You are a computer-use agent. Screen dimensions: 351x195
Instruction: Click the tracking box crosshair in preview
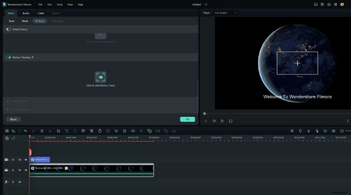point(297,63)
